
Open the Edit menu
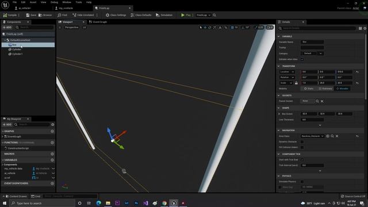click(x=23, y=2)
